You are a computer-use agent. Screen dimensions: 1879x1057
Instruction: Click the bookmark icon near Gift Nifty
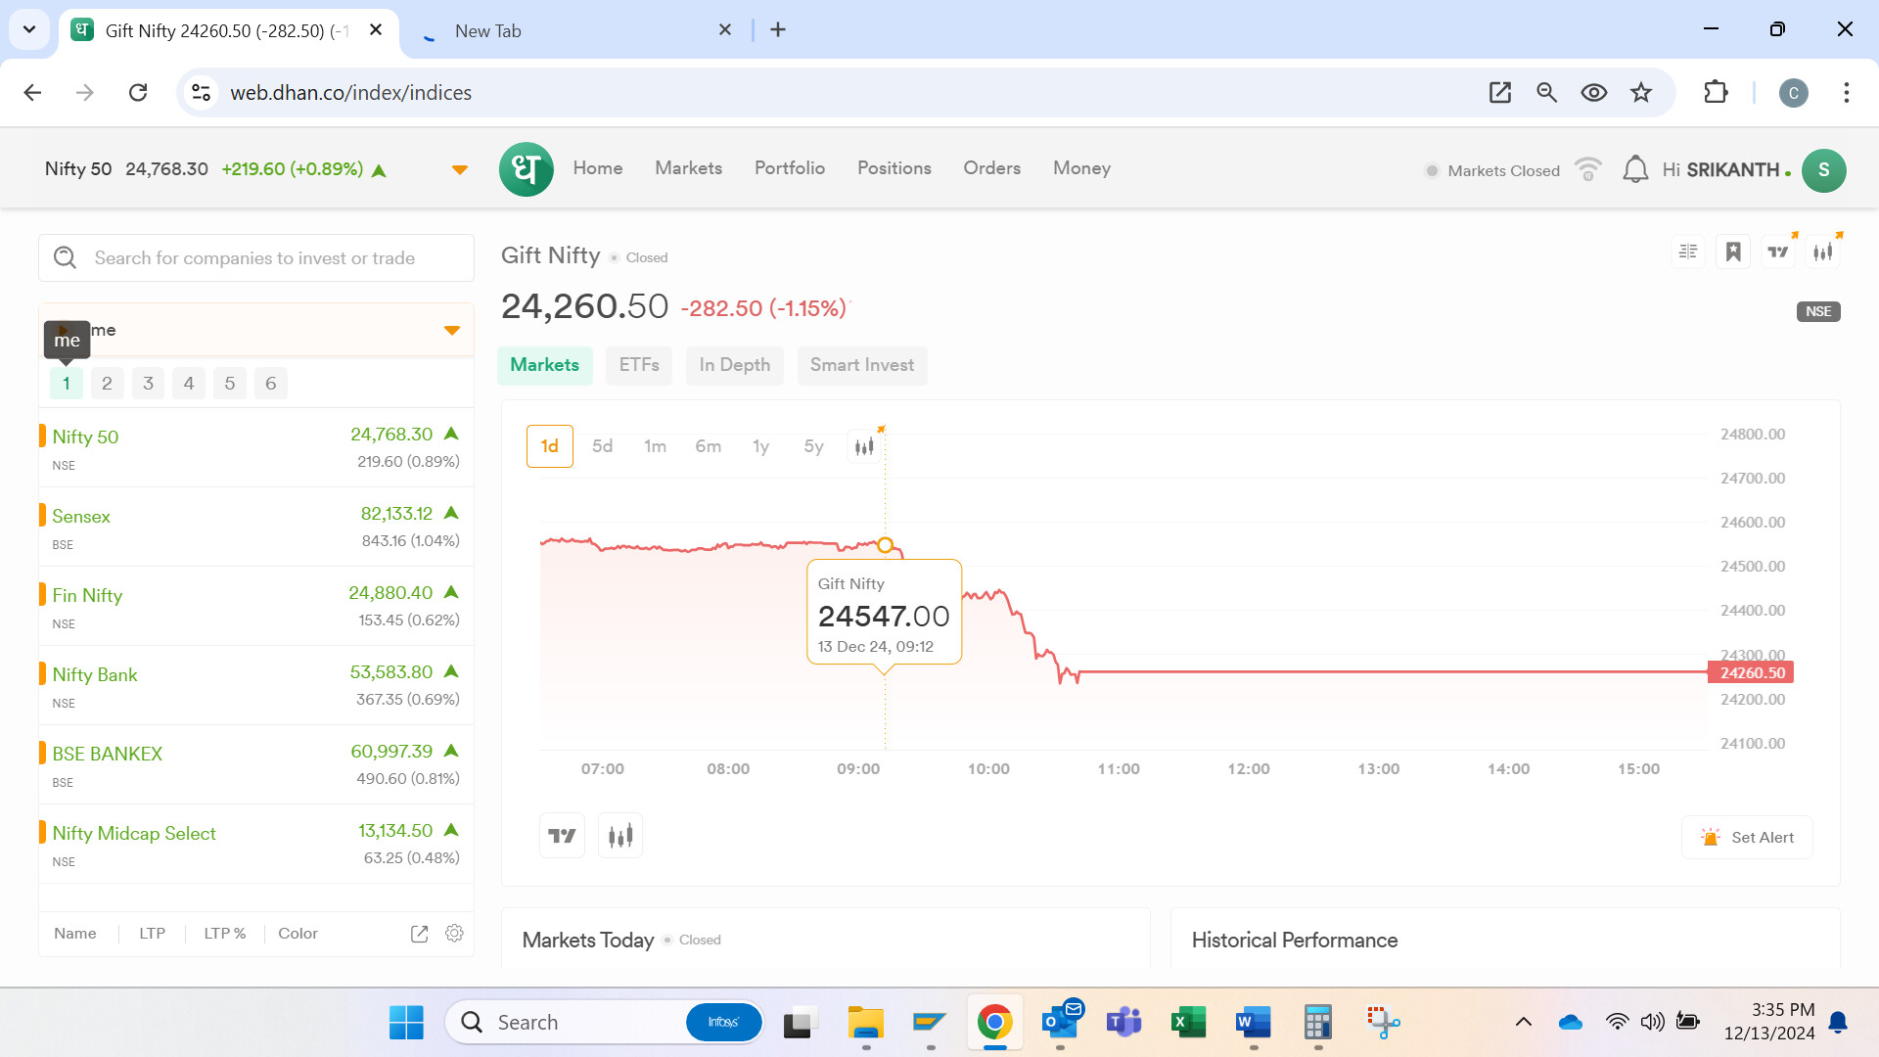click(1733, 253)
